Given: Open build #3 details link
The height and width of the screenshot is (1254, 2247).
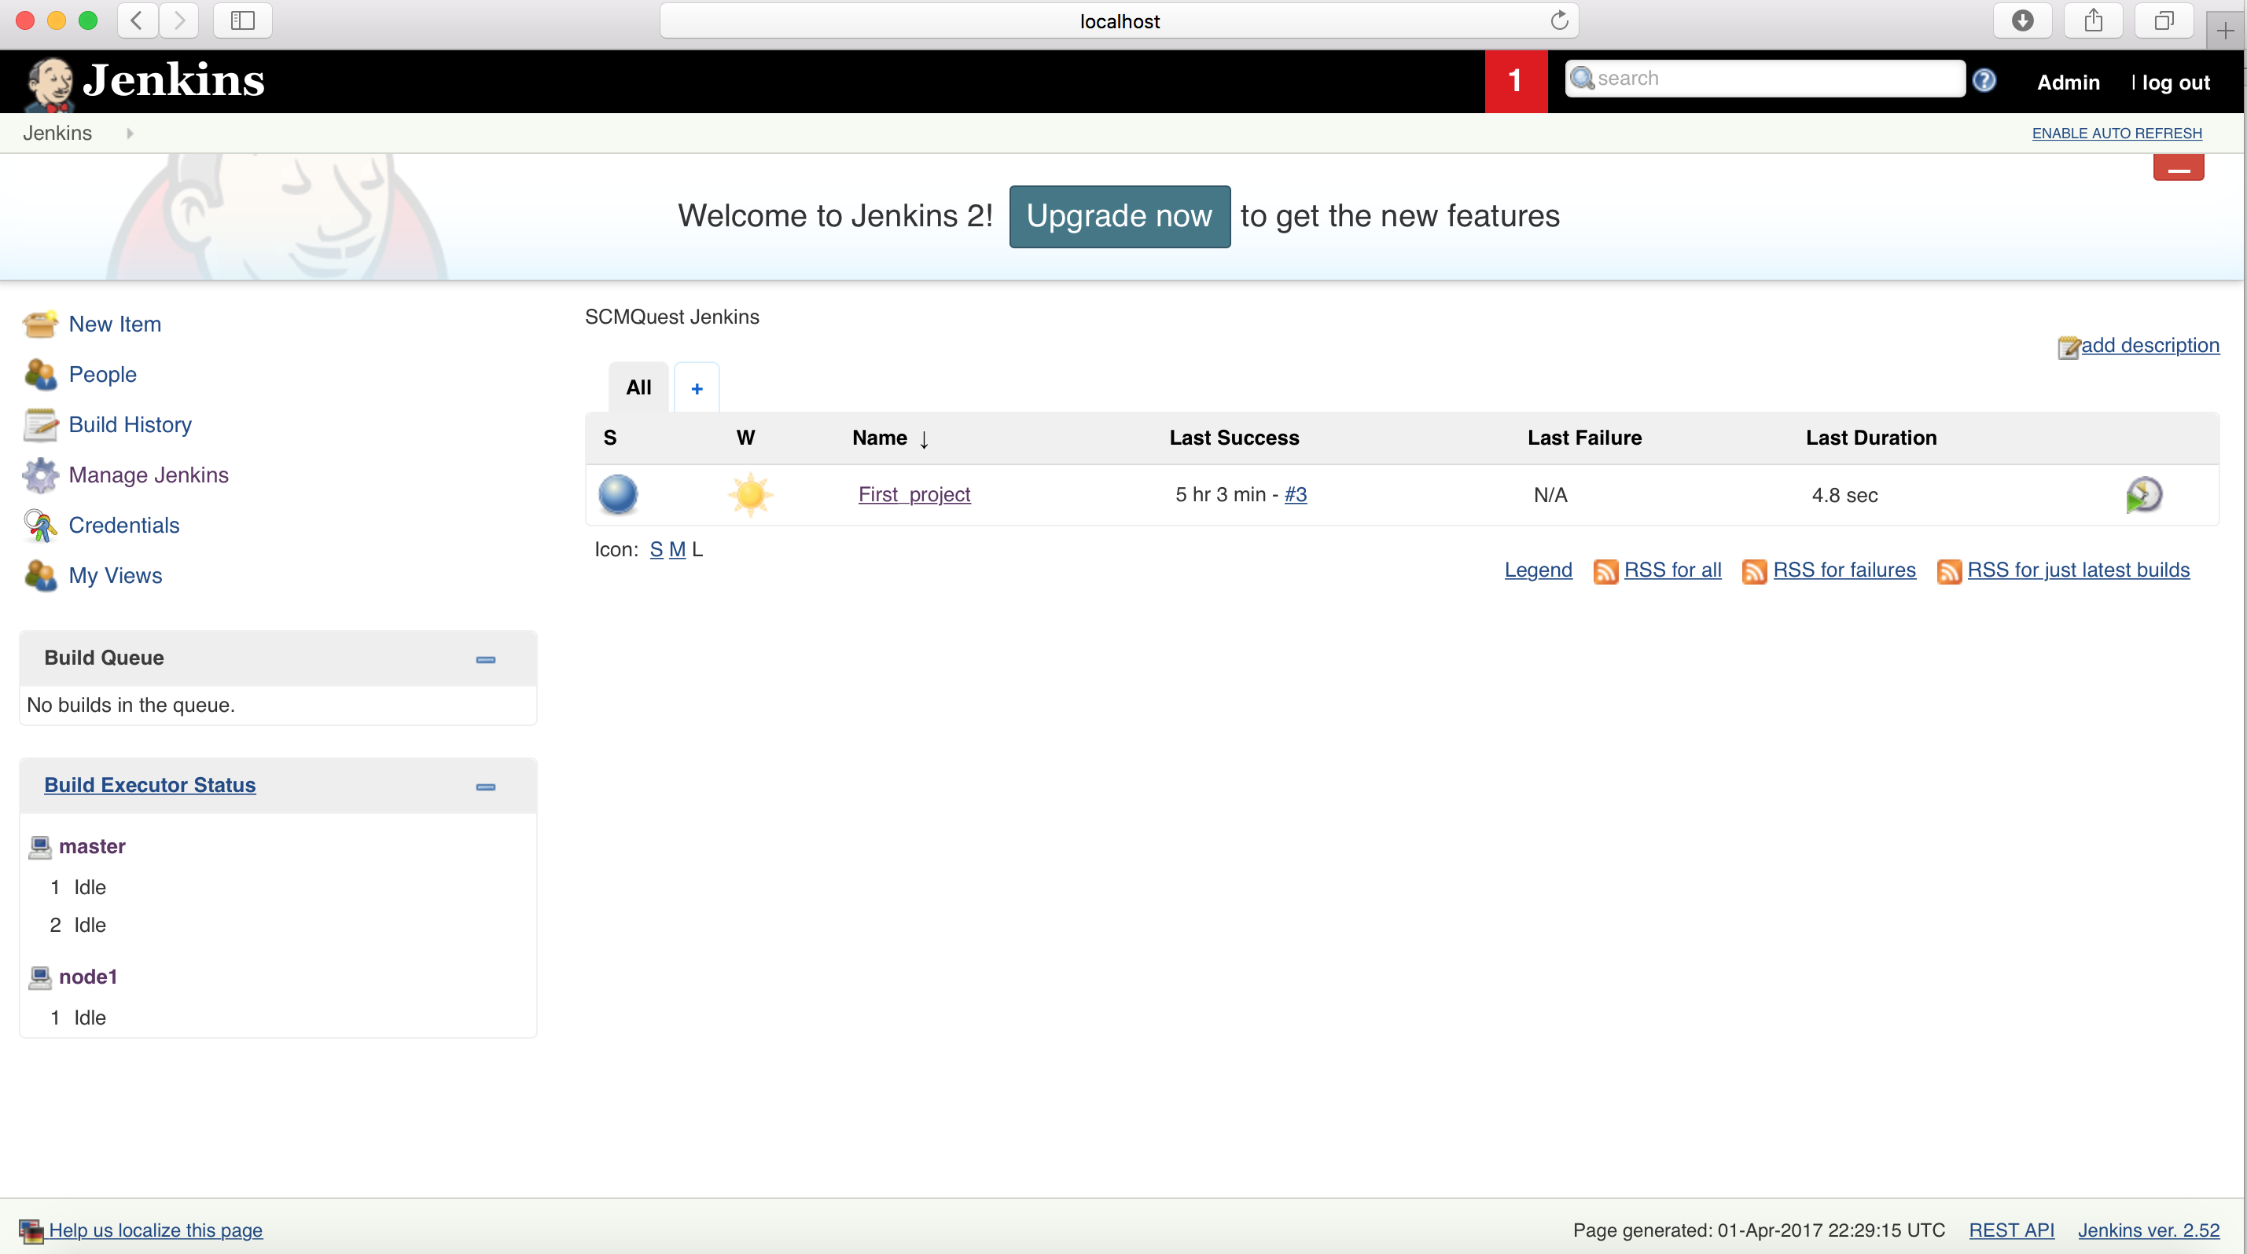Looking at the screenshot, I should pyautogui.click(x=1293, y=493).
